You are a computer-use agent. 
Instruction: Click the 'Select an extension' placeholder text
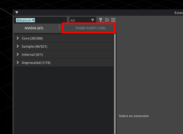[134, 116]
